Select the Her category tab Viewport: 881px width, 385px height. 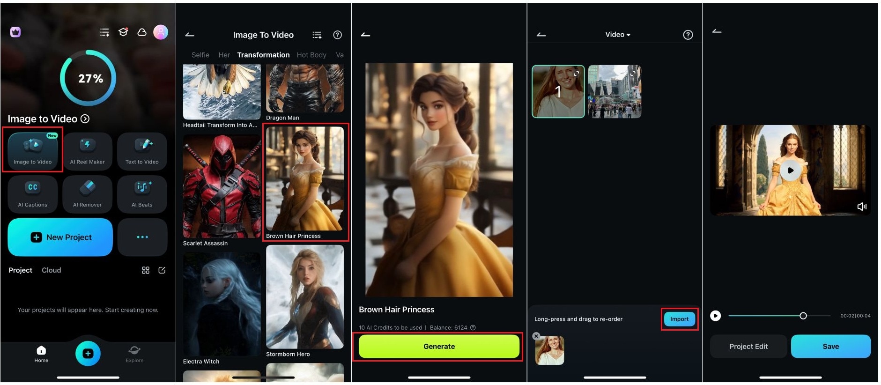coord(224,55)
